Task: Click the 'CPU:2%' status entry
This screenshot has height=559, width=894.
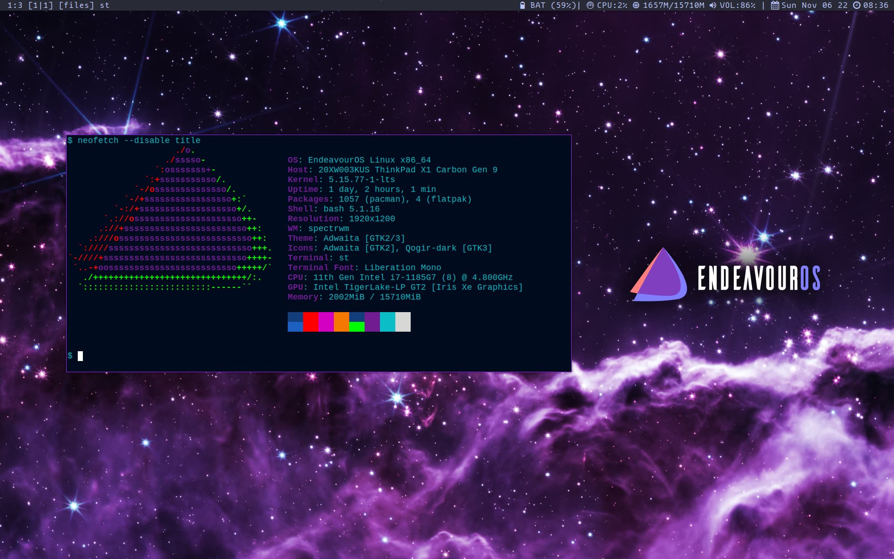Action: 612,5
